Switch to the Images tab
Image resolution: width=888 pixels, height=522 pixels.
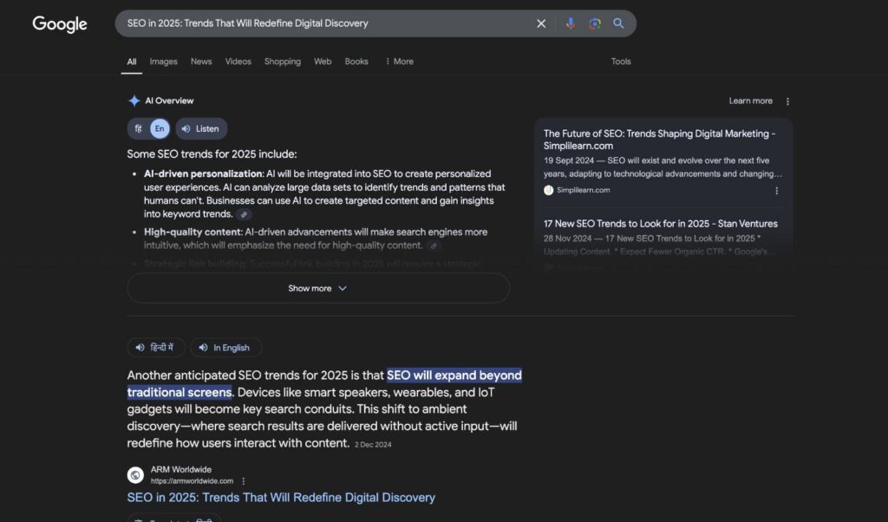pyautogui.click(x=163, y=62)
